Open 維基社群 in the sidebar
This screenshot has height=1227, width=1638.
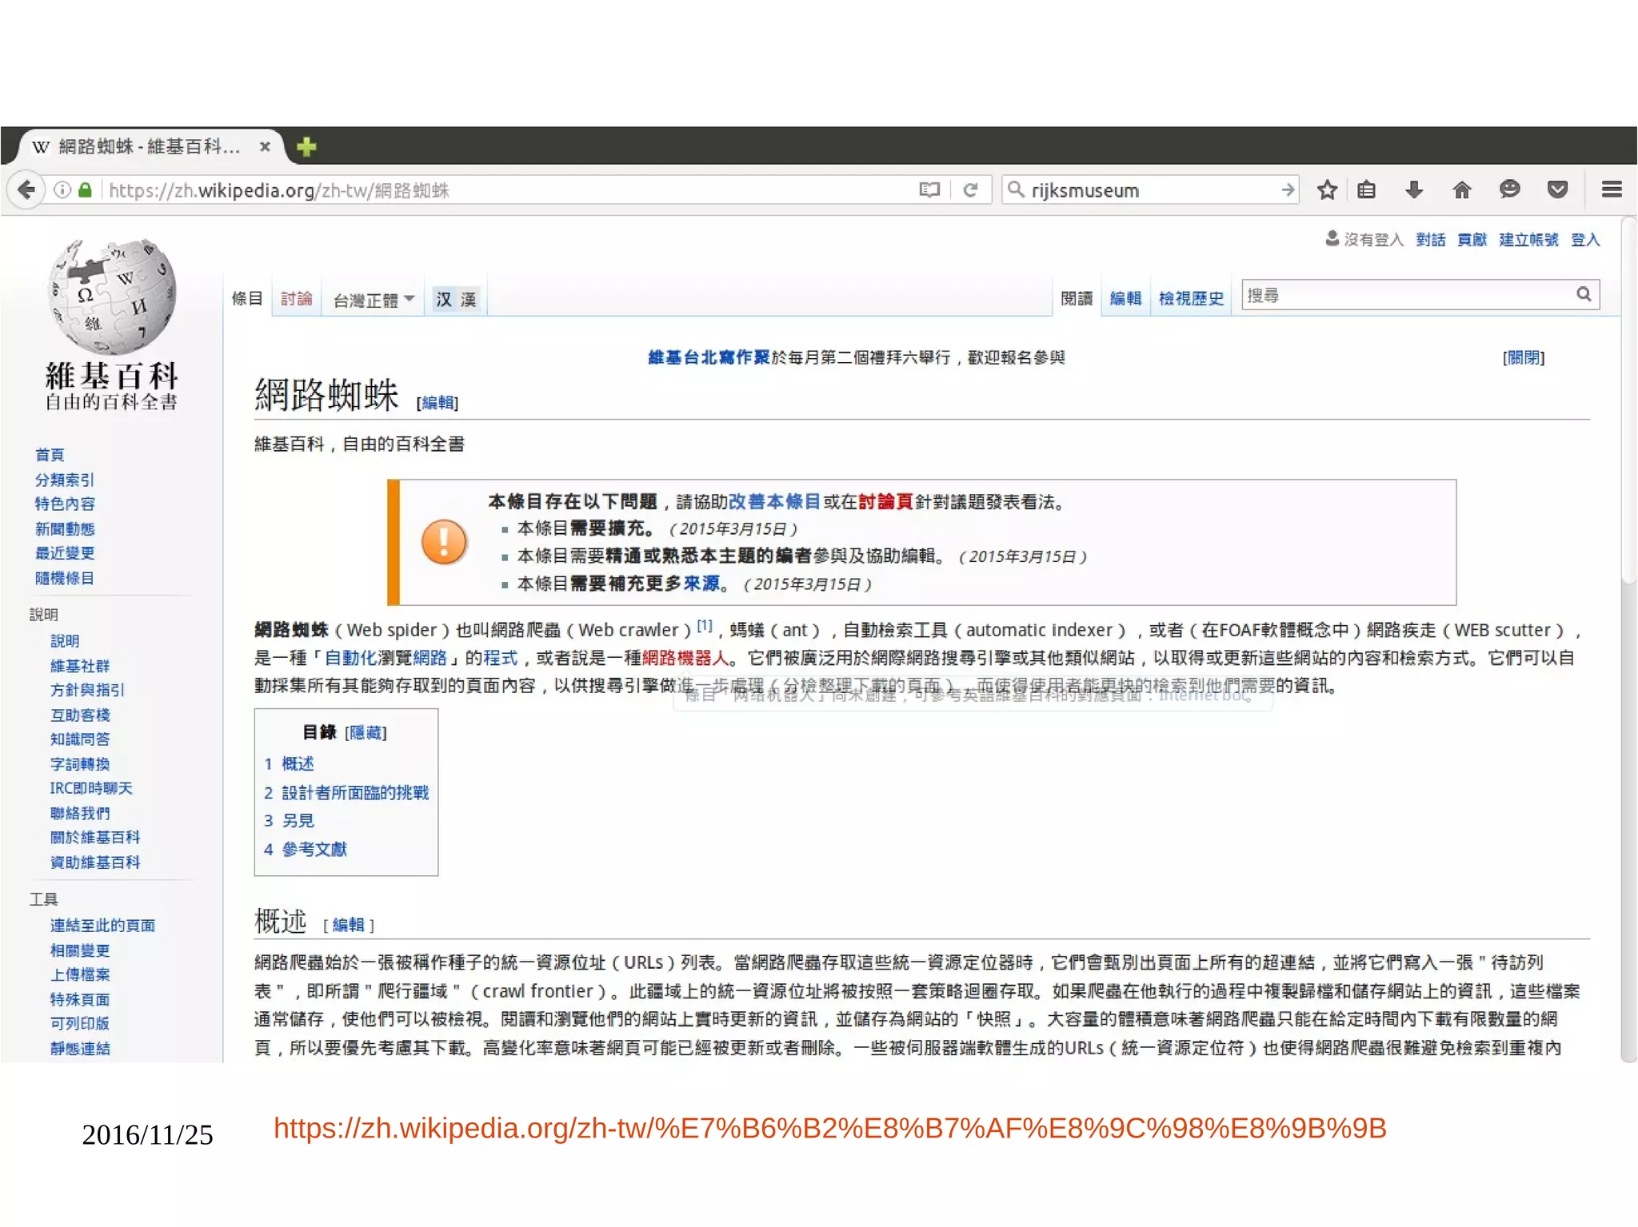(80, 667)
